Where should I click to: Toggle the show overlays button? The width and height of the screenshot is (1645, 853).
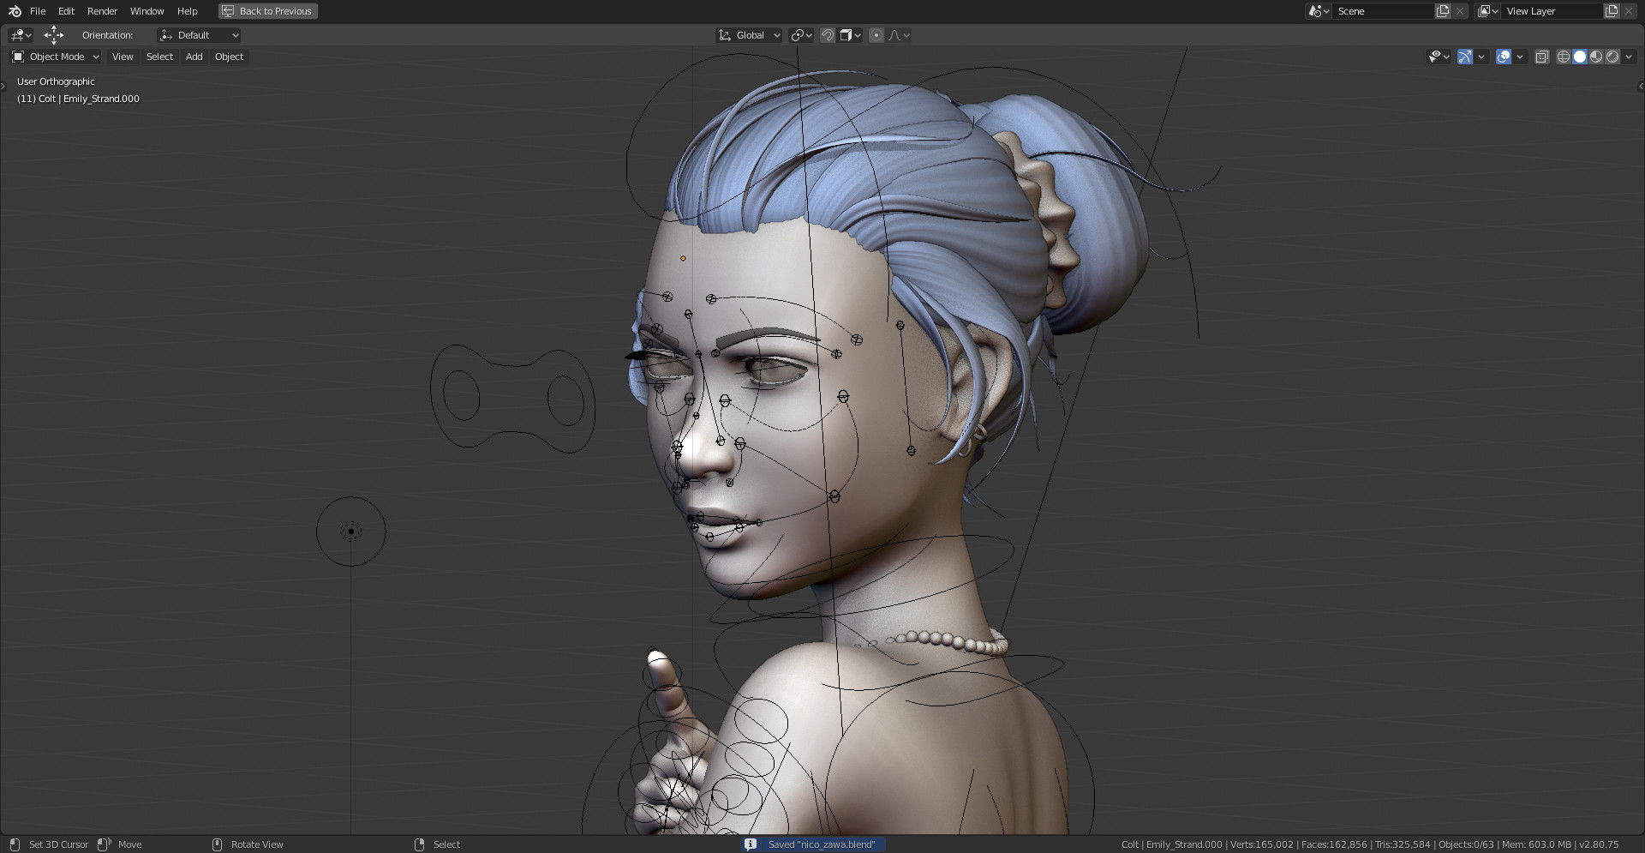[1504, 57]
